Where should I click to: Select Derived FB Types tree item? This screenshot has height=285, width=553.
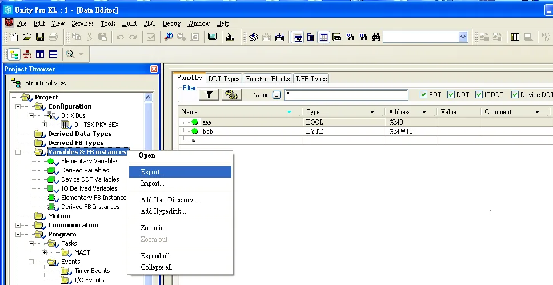point(76,143)
